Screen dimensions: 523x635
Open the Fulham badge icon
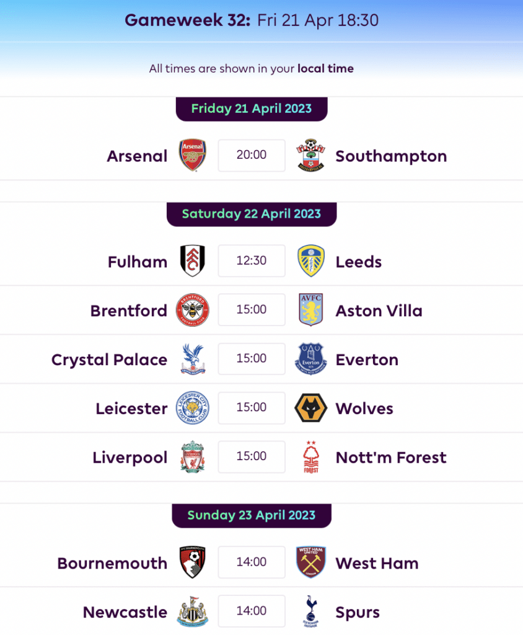point(193,261)
